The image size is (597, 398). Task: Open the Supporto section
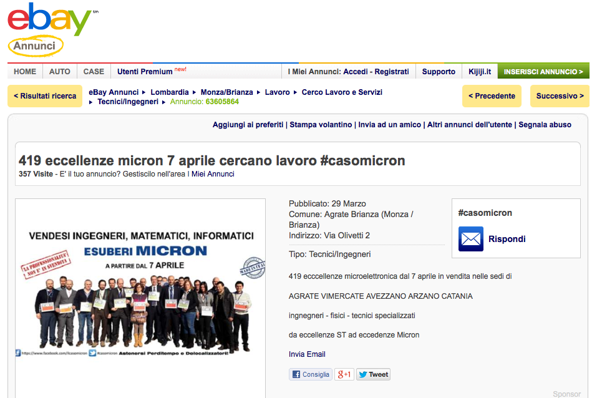[x=438, y=71]
